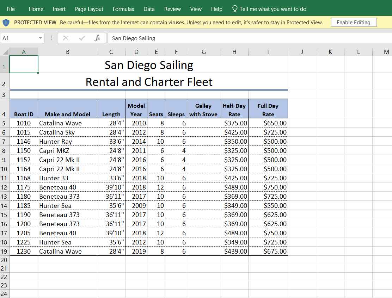
Task: Select the Hunter Ray cell
Action: tap(67, 141)
